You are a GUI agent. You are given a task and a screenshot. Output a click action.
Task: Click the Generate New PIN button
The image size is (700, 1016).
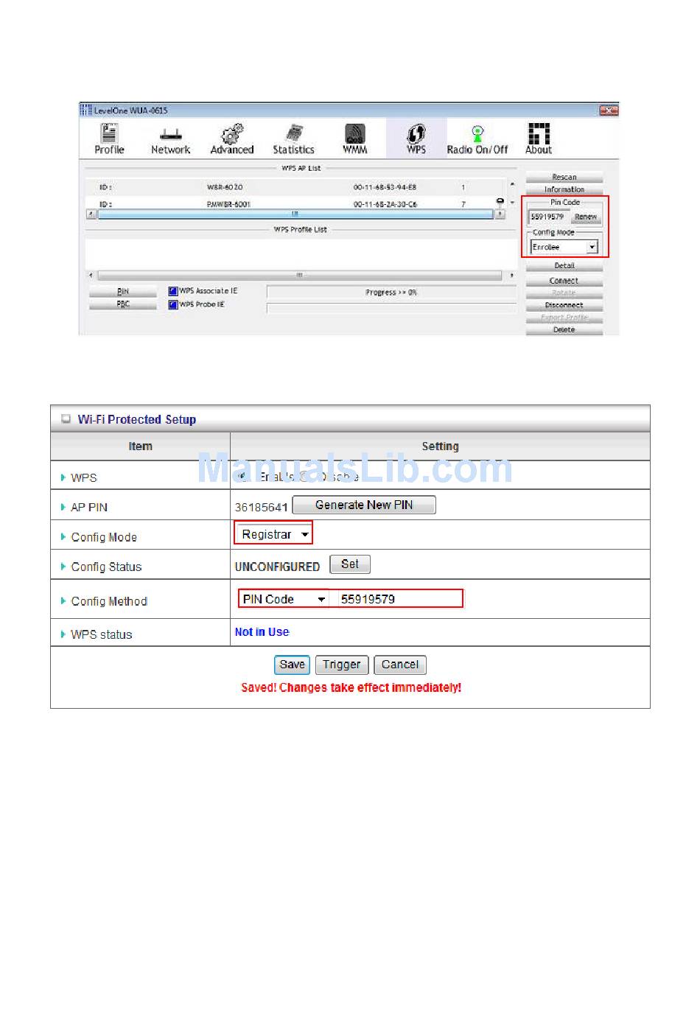point(364,505)
